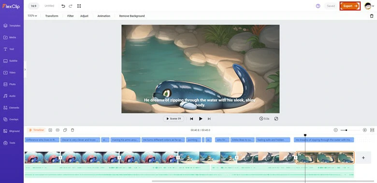377x183 pixels.
Task: Select the selected Scene 09 clip thumbnail
Action: pyautogui.click(x=325, y=157)
